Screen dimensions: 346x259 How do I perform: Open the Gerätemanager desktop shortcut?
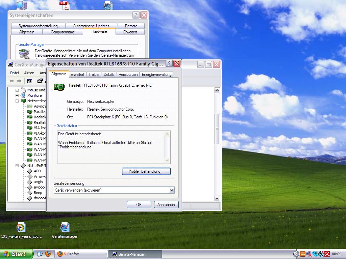[65, 230]
